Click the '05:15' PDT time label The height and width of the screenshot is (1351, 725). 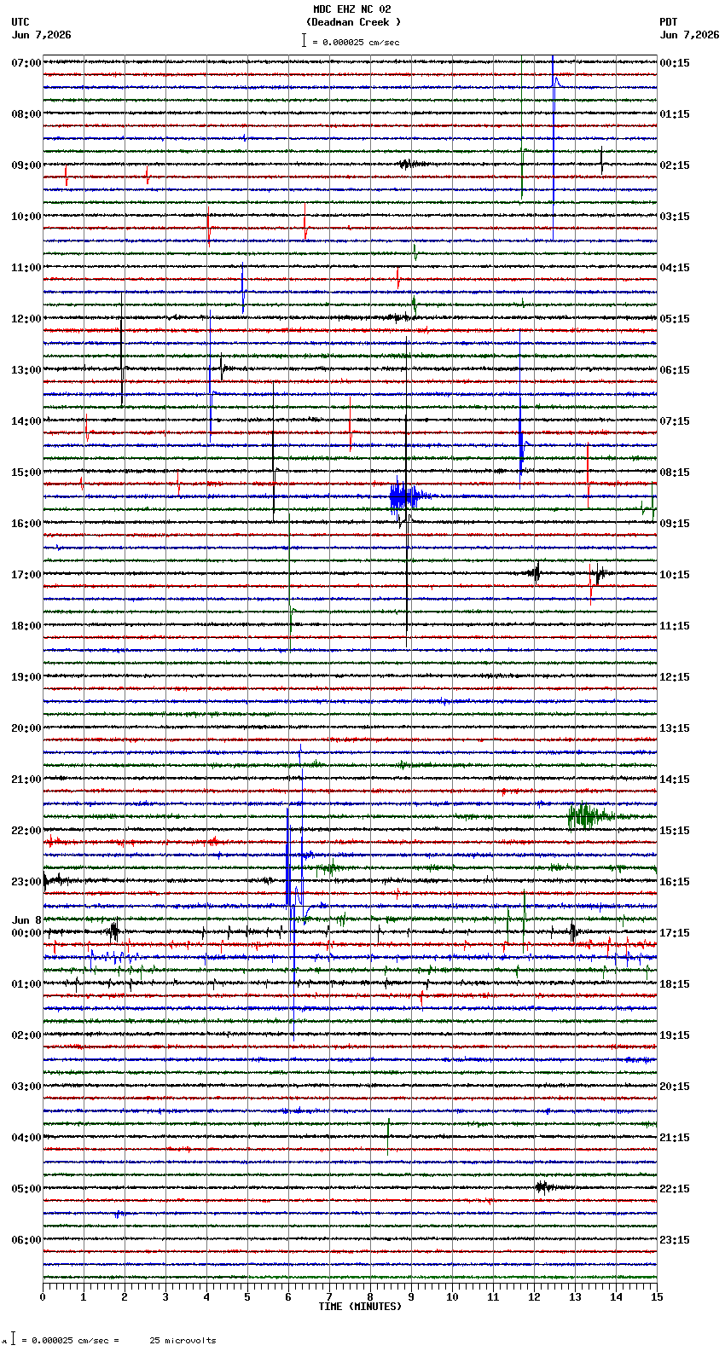pos(675,319)
